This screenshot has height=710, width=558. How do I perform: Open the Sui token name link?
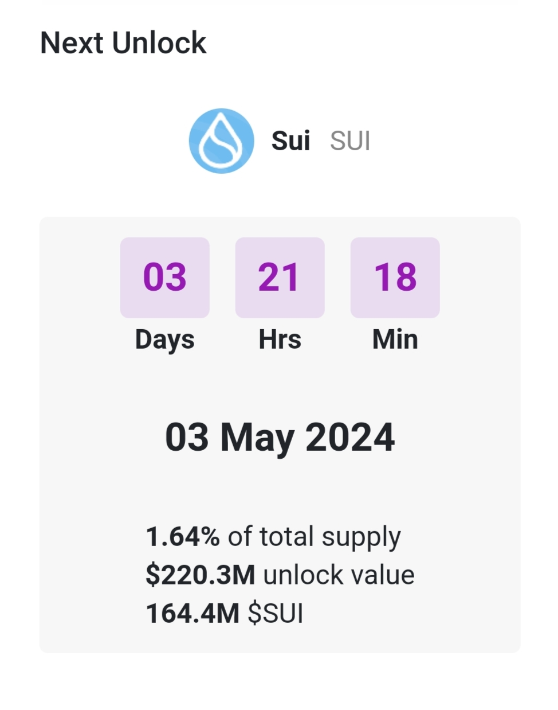tap(290, 141)
